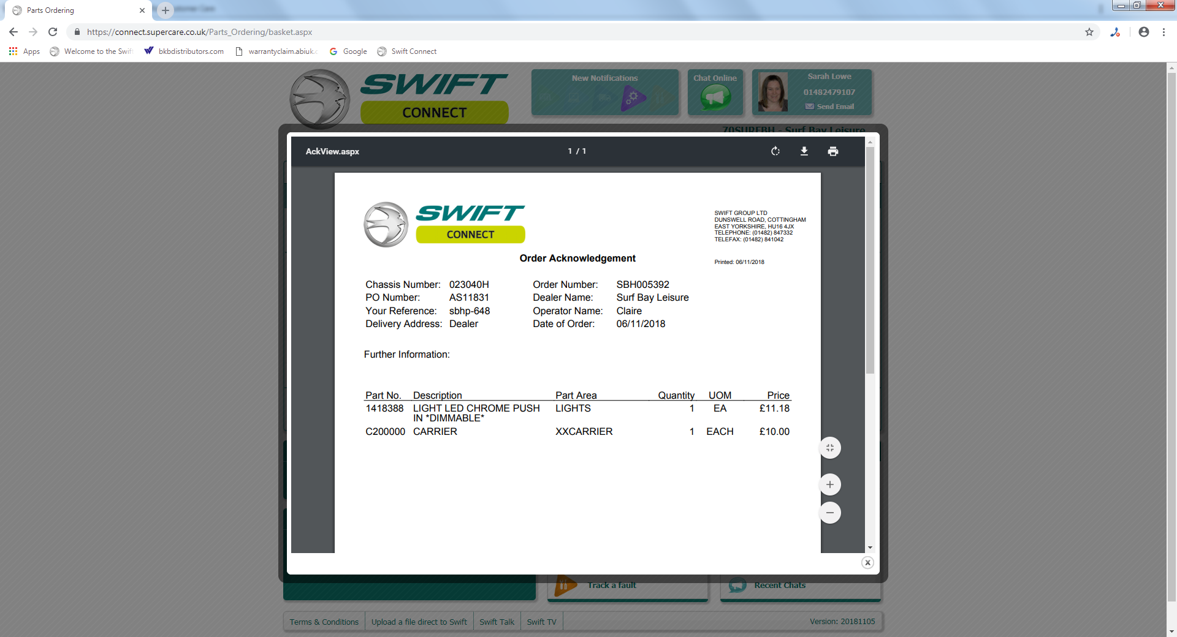The image size is (1177, 637).
Task: Open the 'Welcome to the Swift' bookmark
Action: pyautogui.click(x=91, y=51)
